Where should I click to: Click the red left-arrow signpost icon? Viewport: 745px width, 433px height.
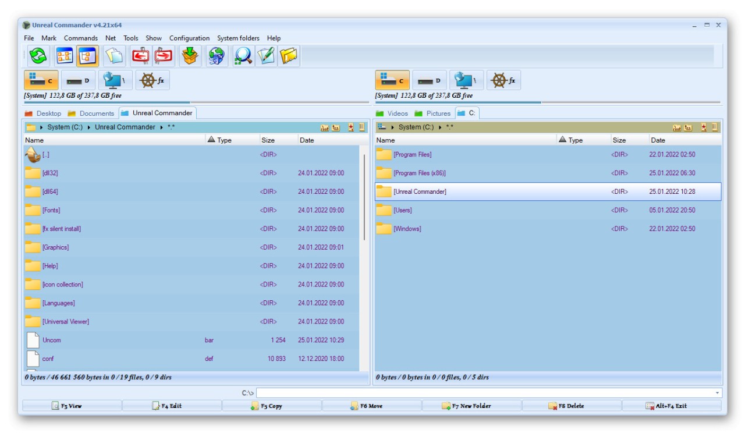coord(140,56)
